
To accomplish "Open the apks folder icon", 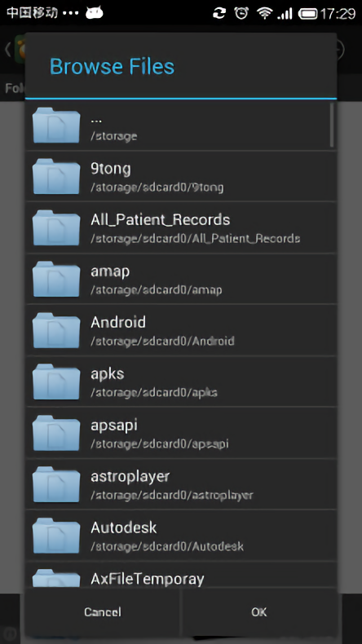I will [x=56, y=382].
